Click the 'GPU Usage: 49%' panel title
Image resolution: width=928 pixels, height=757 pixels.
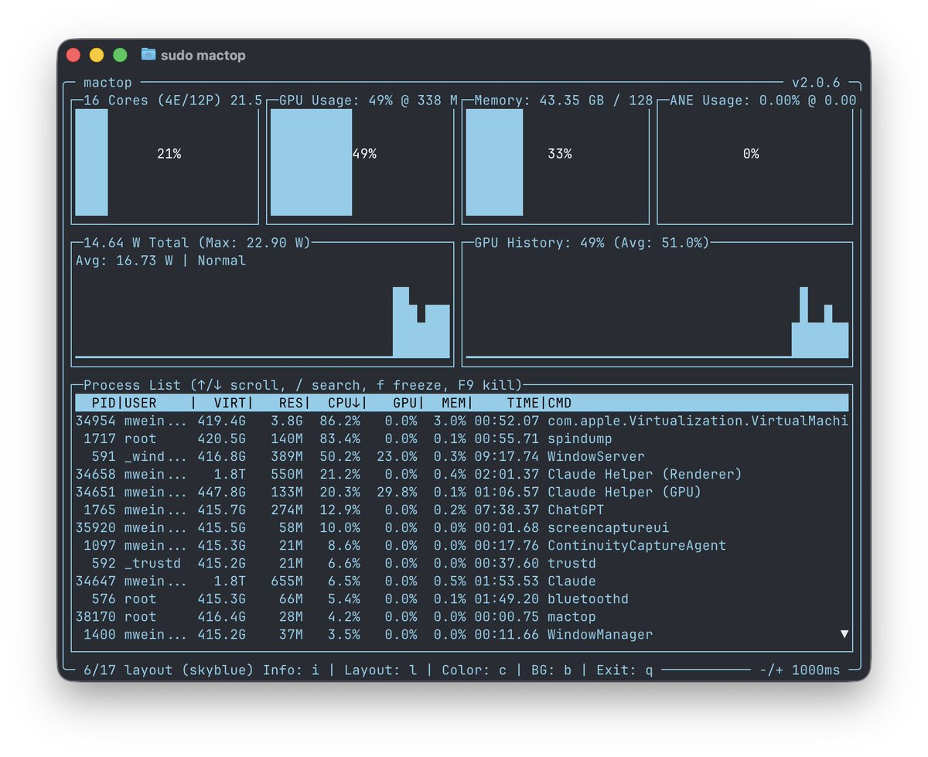pos(368,101)
